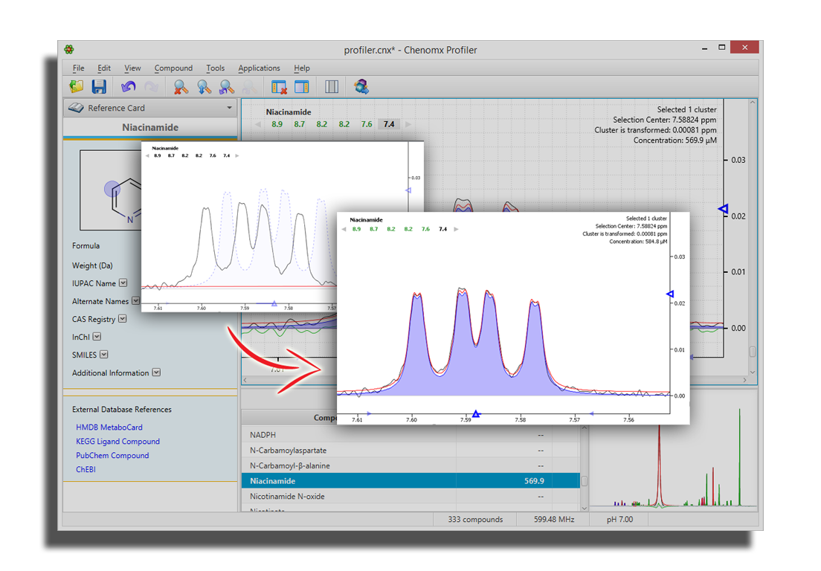Click 'pH 7.00' in the status bar
821x571 pixels.
click(619, 519)
